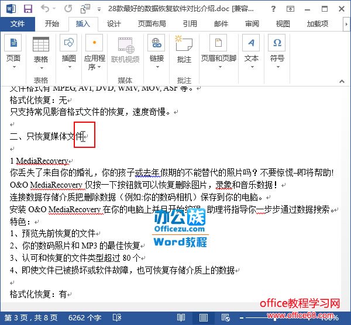The height and width of the screenshot is (325, 351).
Task: Click the 应用程序 (Apps) icon
Action: 94,43
